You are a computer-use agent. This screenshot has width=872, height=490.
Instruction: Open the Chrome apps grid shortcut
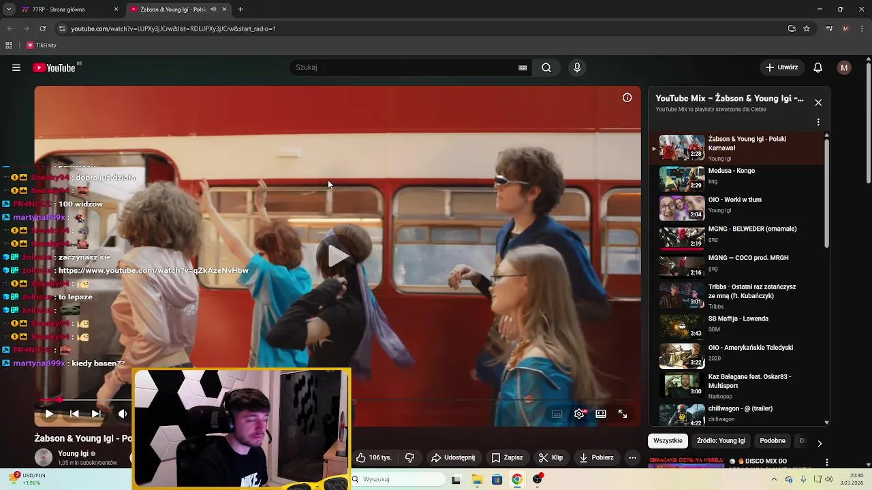(x=9, y=46)
